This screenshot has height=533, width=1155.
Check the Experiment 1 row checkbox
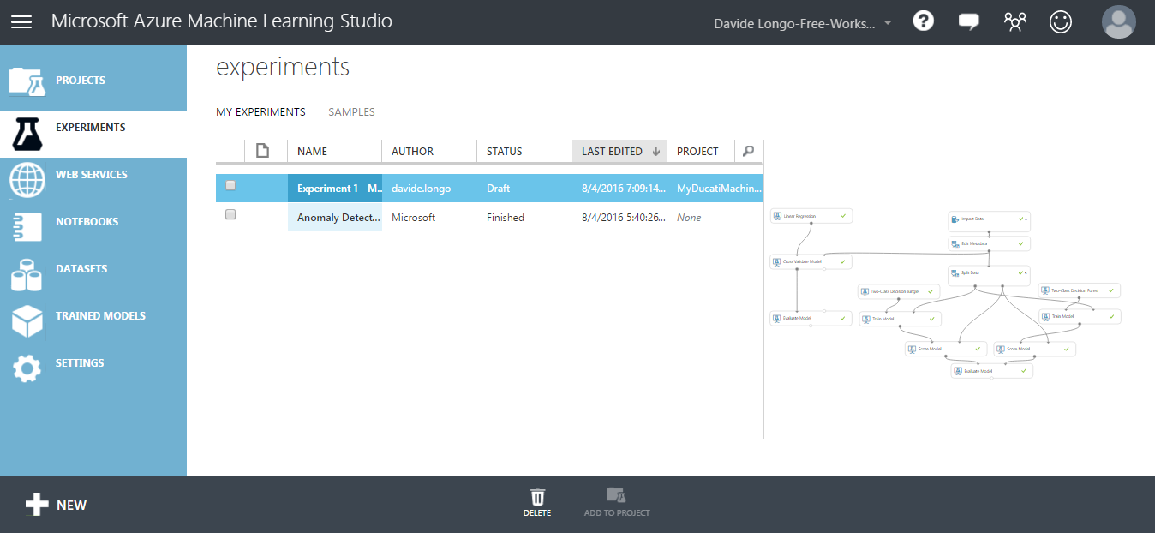[x=230, y=185]
